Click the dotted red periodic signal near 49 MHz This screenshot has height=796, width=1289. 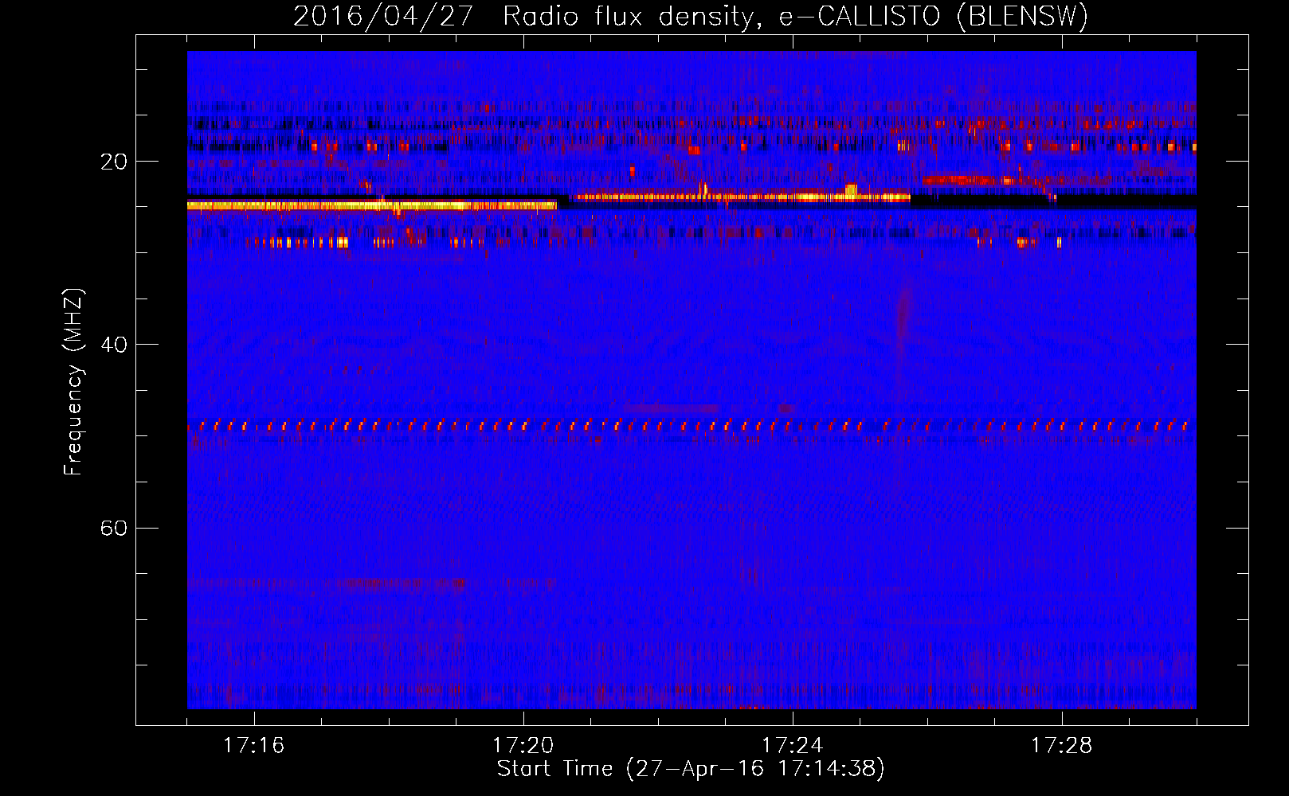(x=689, y=426)
